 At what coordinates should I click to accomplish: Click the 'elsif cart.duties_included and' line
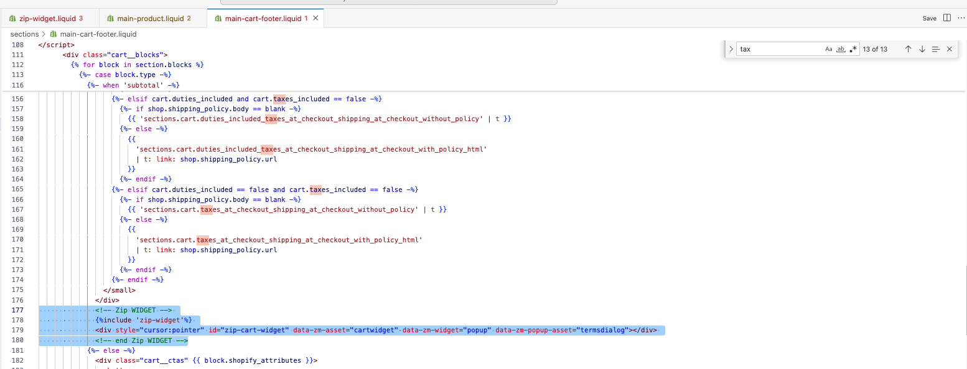246,99
